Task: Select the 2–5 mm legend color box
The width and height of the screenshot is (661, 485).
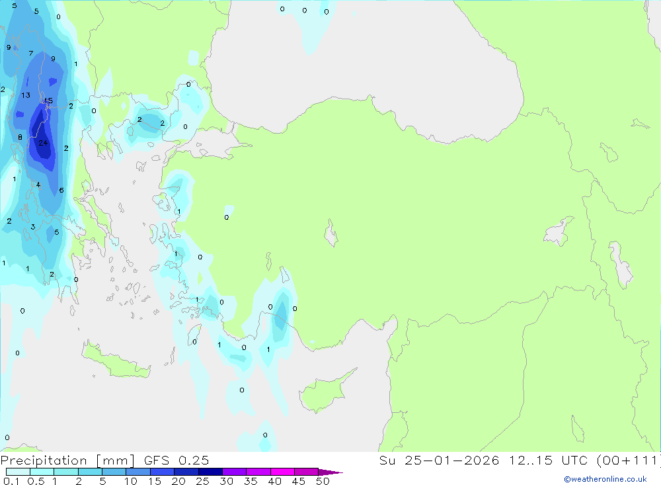Action: click(90, 472)
